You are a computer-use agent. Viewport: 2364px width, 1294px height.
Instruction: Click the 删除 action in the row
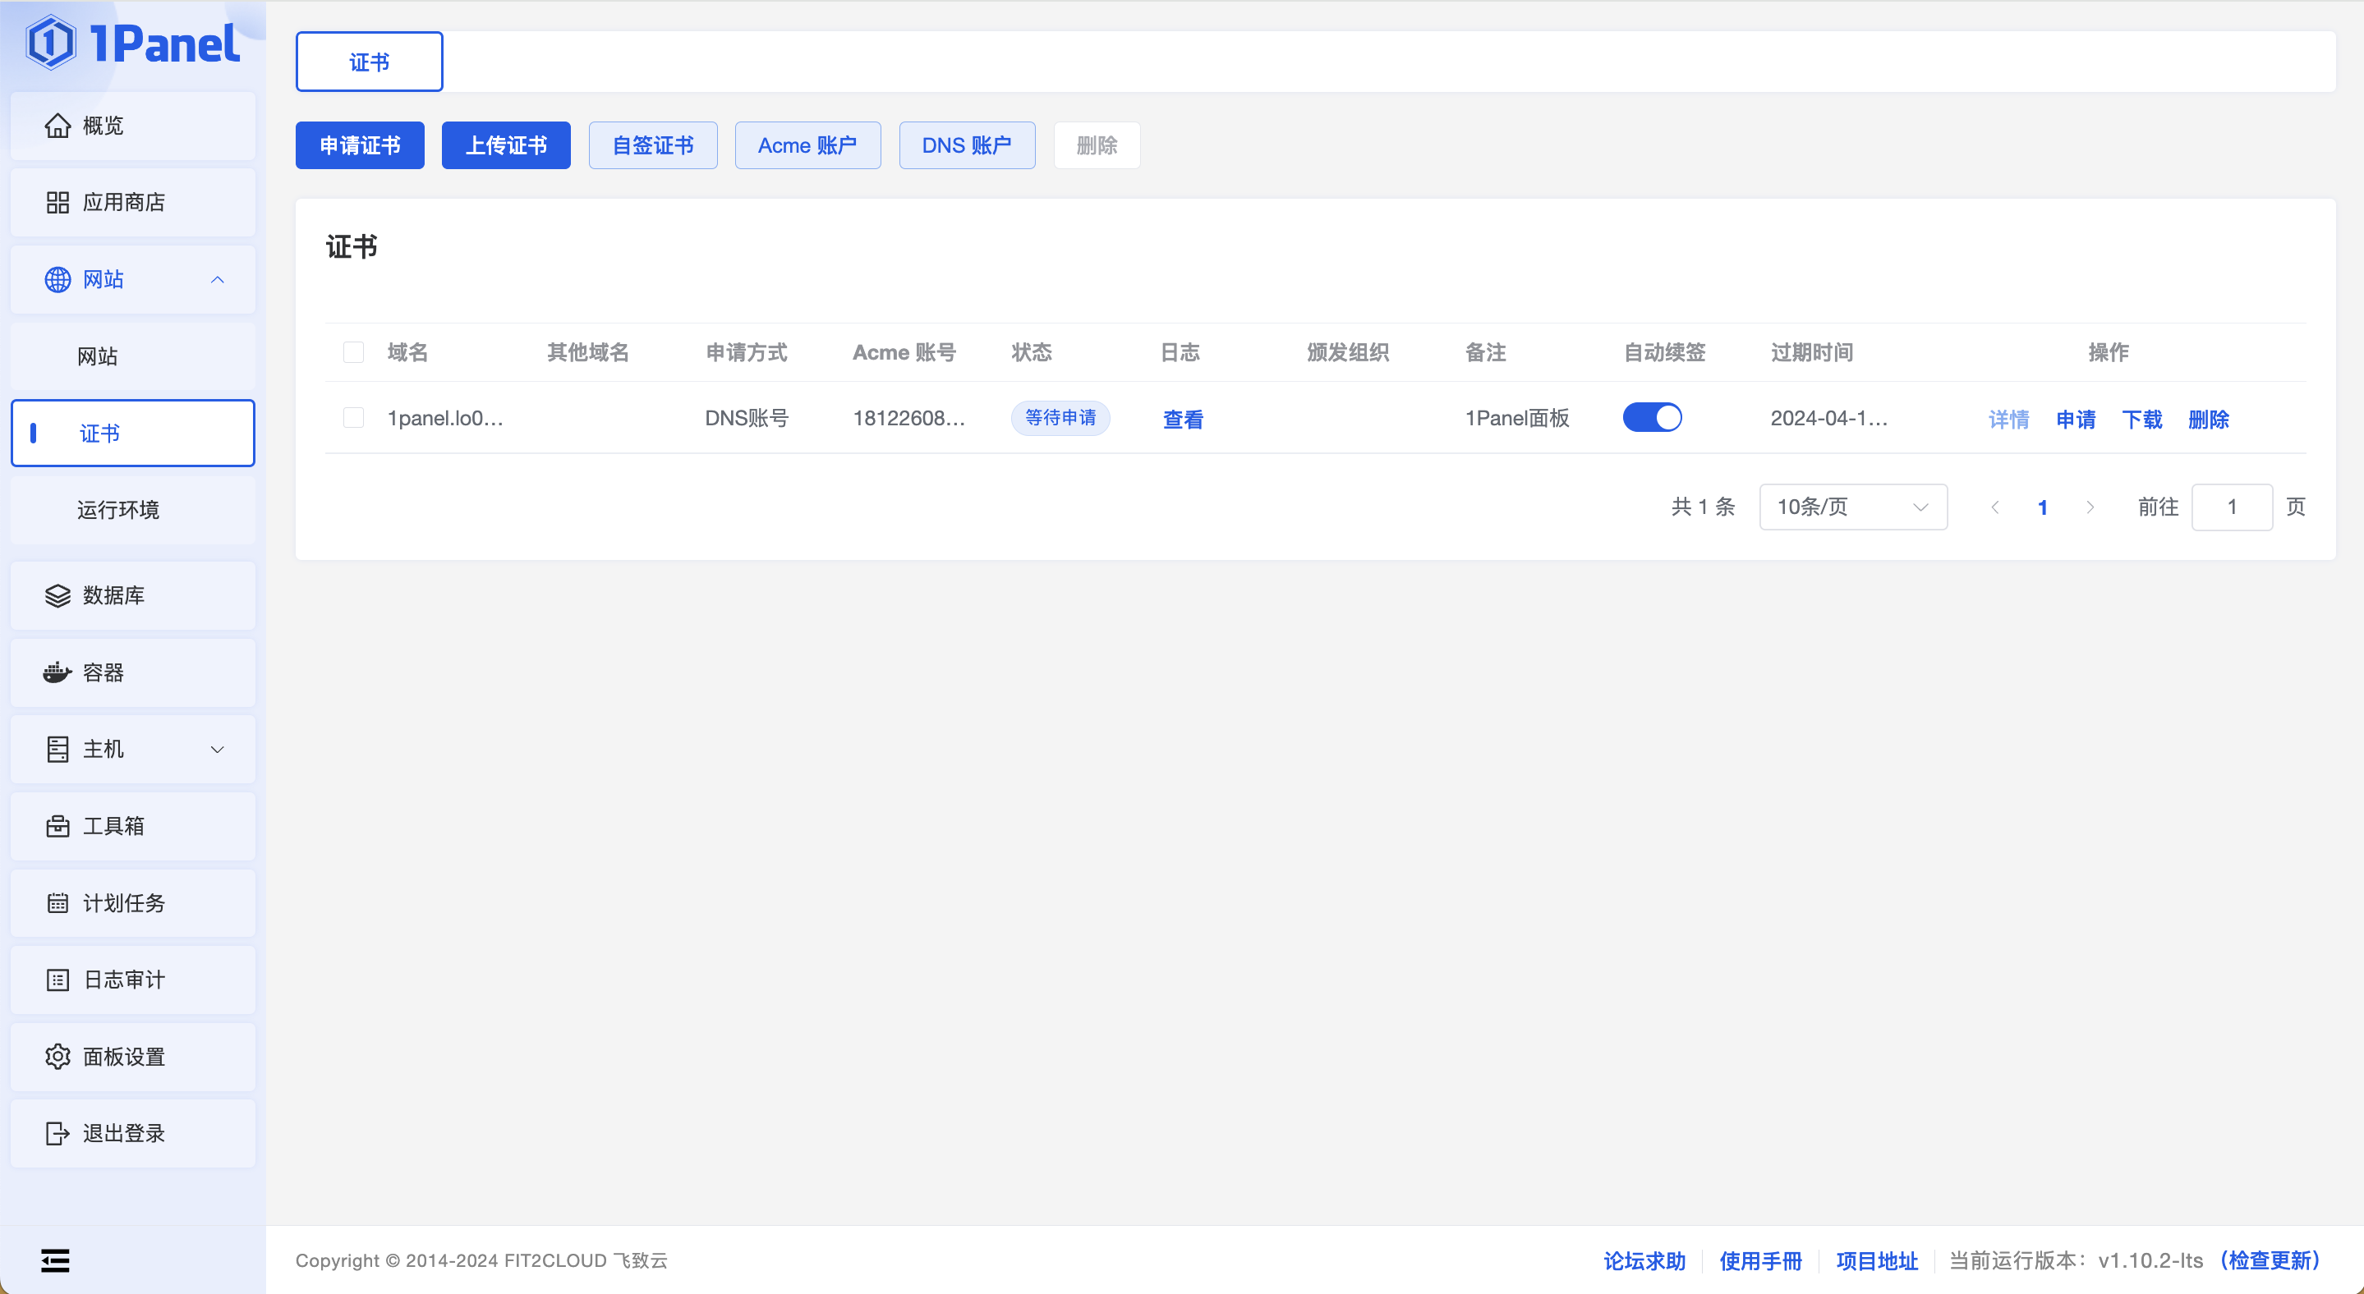point(2208,419)
